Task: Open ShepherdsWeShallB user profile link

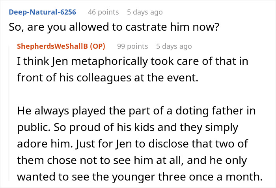Action: coord(52,46)
